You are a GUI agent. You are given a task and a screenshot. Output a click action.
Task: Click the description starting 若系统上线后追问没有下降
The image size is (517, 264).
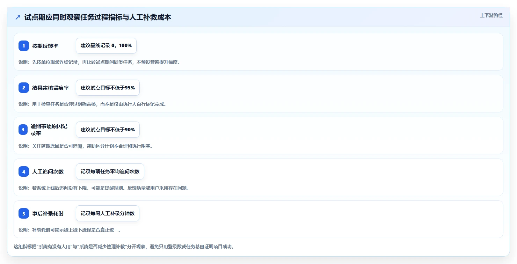(x=104, y=188)
